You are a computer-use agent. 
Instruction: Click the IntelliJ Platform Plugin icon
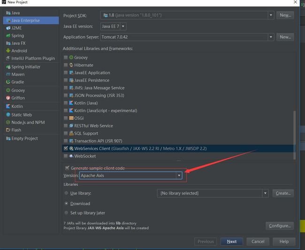[x=8, y=58]
